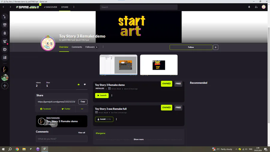Select the Comments tab
The width and height of the screenshot is (270, 152).
click(77, 47)
